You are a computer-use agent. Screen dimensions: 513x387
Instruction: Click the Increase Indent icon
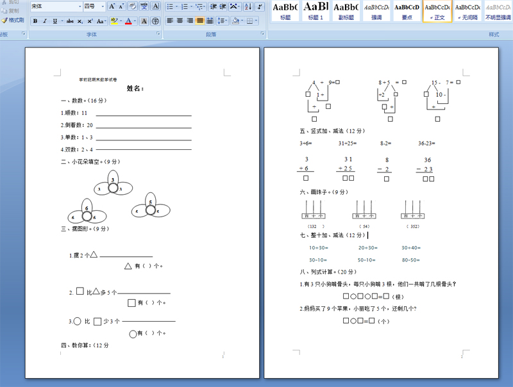pos(223,6)
